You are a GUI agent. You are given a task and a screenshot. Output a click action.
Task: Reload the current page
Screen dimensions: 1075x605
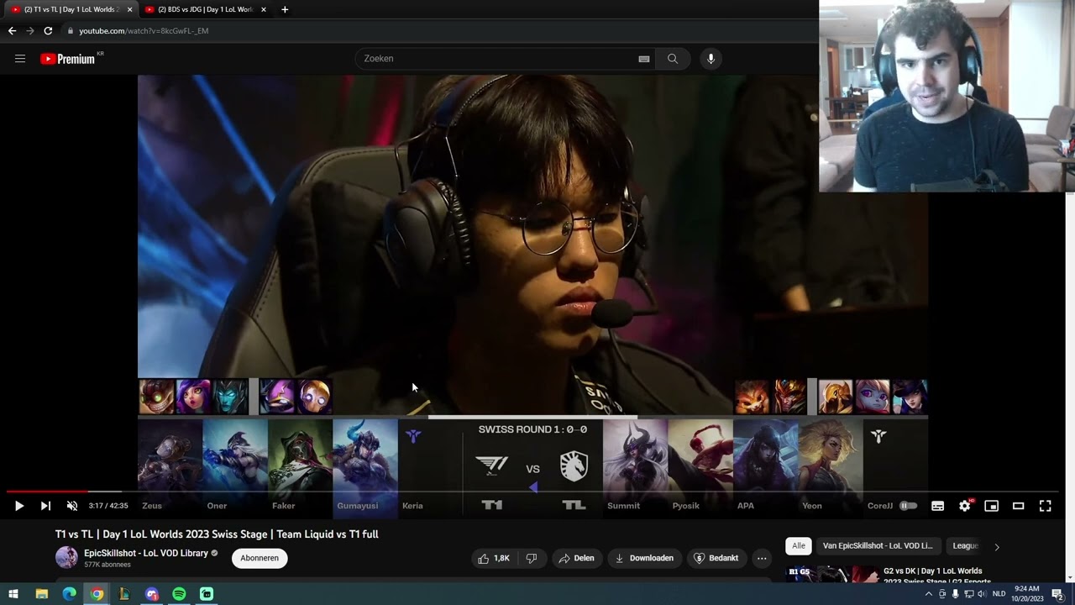(48, 31)
